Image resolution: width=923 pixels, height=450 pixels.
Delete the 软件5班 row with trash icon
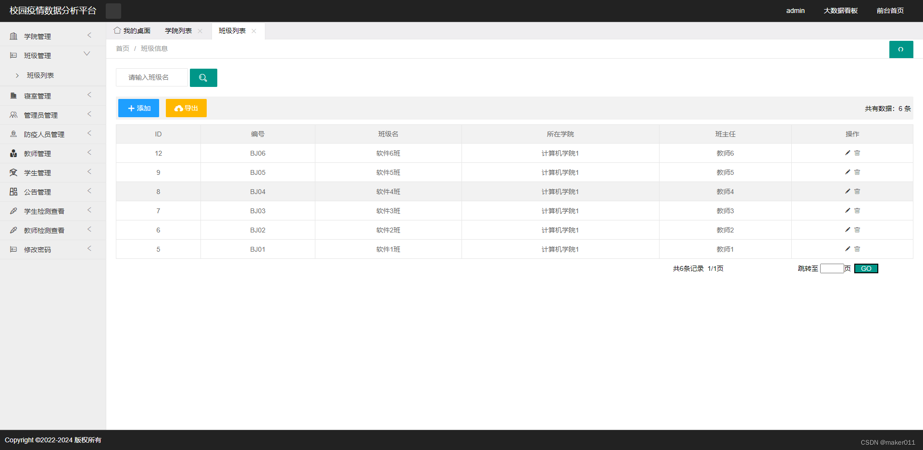point(857,172)
